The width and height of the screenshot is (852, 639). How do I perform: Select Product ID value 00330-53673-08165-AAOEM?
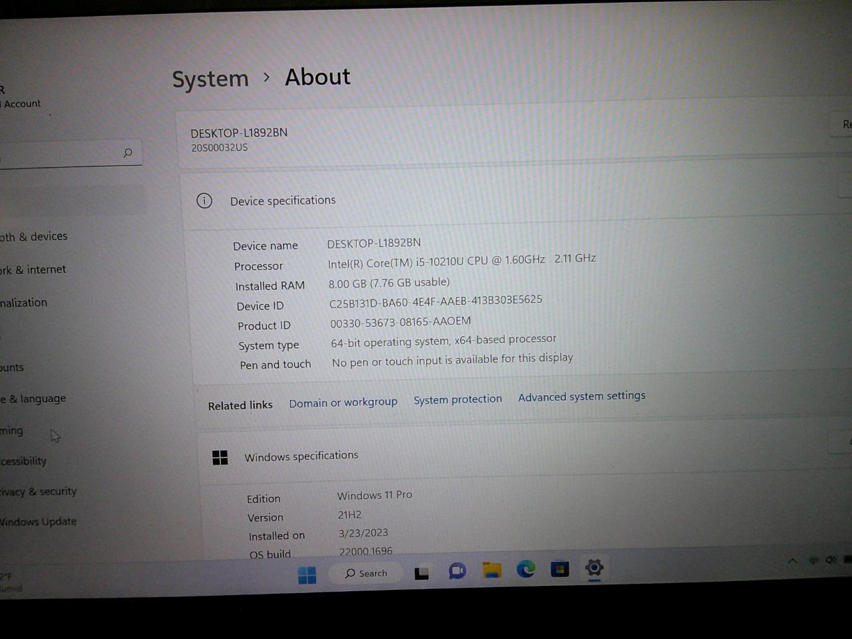(x=401, y=322)
